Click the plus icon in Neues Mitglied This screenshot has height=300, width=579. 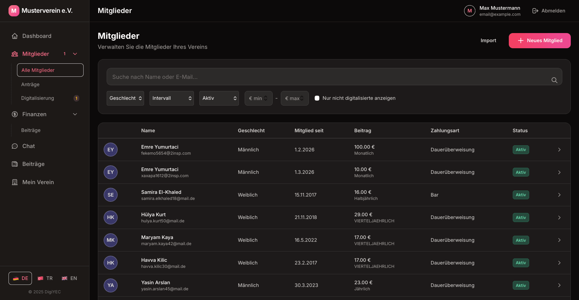pyautogui.click(x=521, y=41)
